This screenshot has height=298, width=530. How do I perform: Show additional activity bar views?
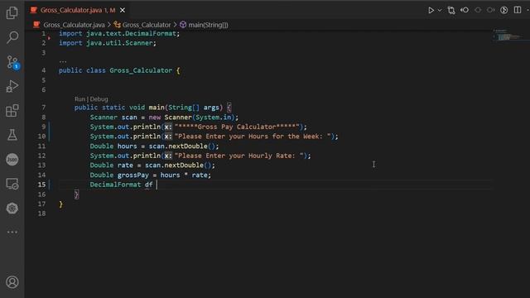point(12,232)
